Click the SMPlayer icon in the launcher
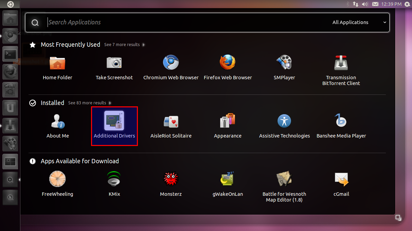 [10, 144]
